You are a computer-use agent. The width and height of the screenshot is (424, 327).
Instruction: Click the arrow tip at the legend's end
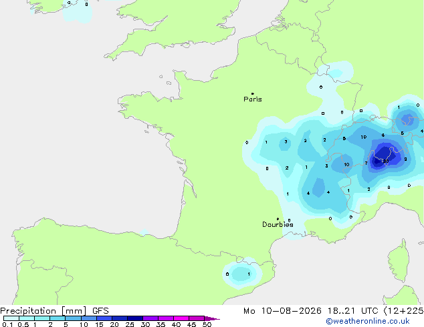coord(212,318)
